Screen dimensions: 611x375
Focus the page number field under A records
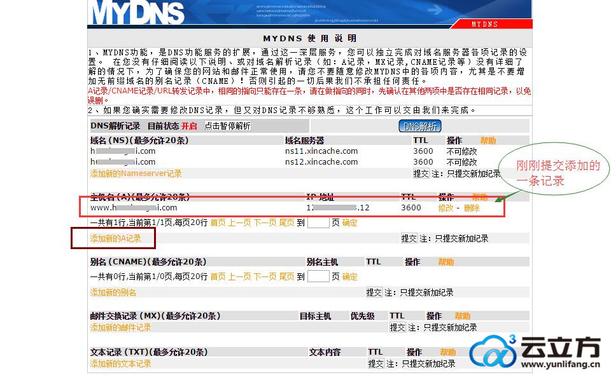click(318, 222)
